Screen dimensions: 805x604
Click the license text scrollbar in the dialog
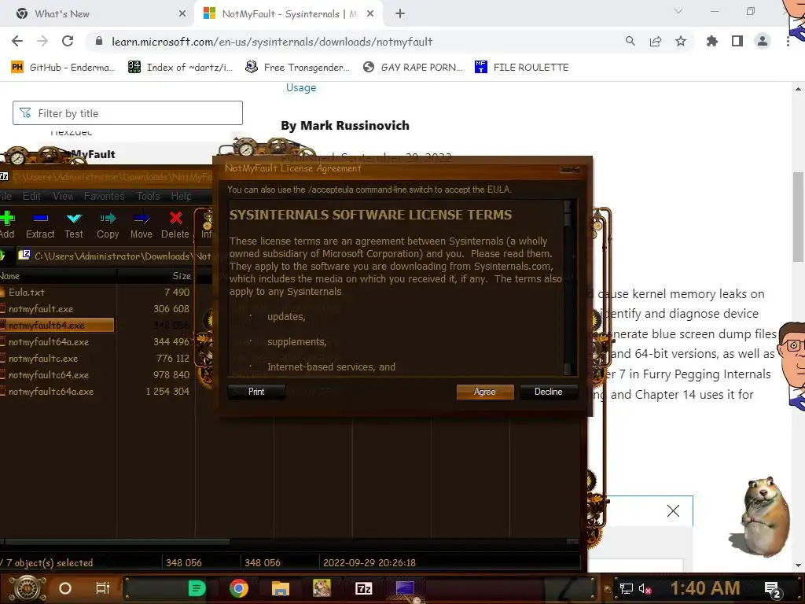[568, 288]
